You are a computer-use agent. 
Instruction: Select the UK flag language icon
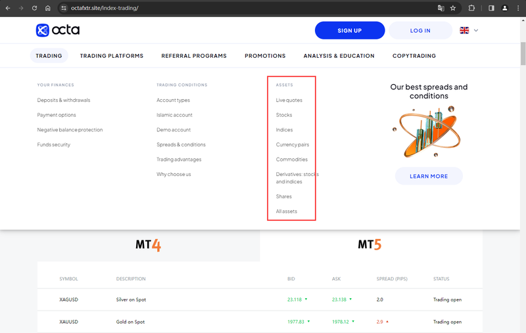(x=464, y=30)
